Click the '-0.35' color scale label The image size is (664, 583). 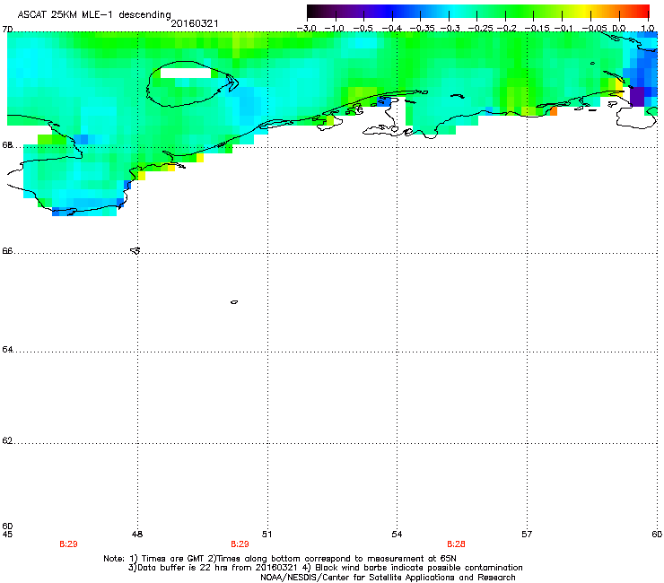coord(422,29)
